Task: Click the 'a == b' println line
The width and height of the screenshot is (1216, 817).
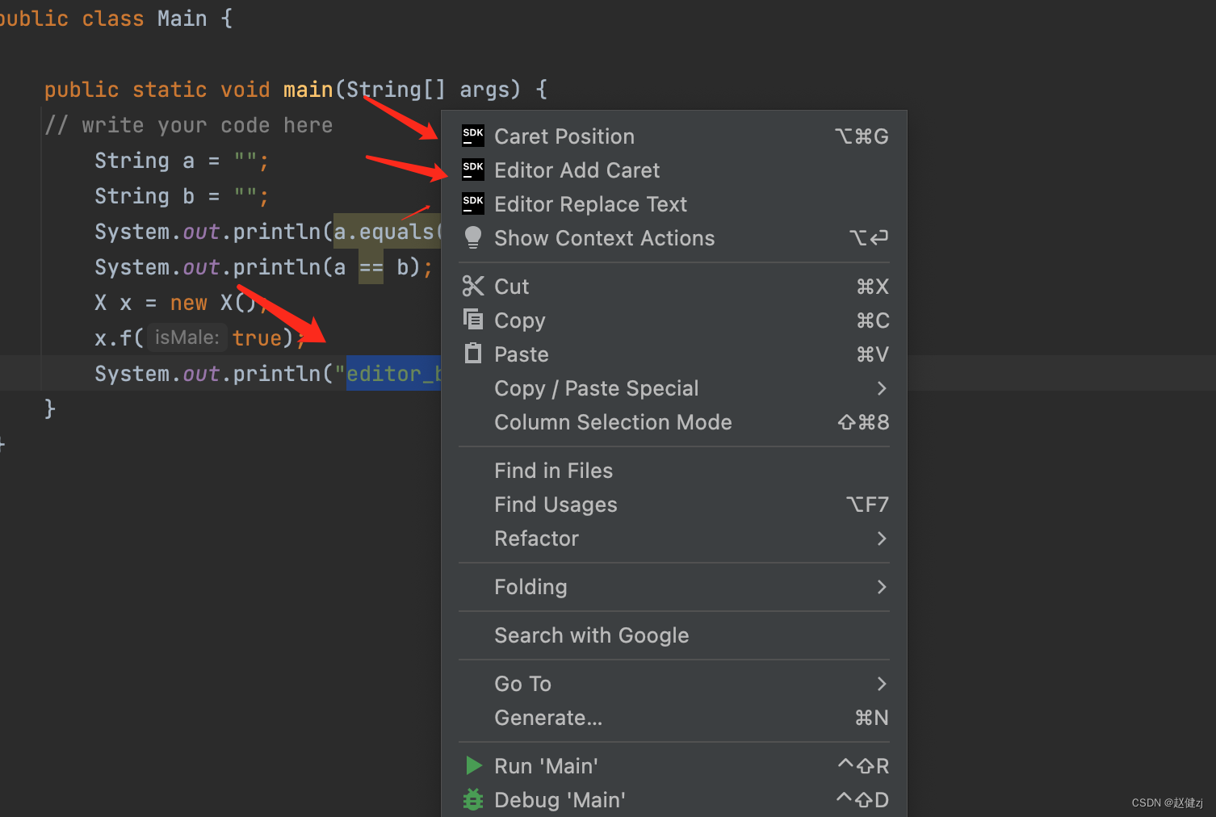Action: tap(263, 267)
